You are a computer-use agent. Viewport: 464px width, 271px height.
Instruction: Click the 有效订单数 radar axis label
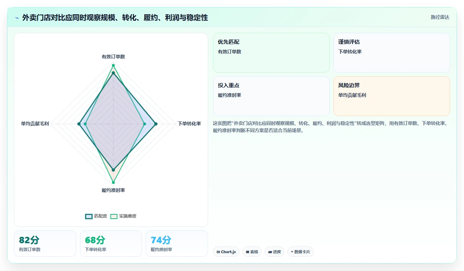pos(114,57)
